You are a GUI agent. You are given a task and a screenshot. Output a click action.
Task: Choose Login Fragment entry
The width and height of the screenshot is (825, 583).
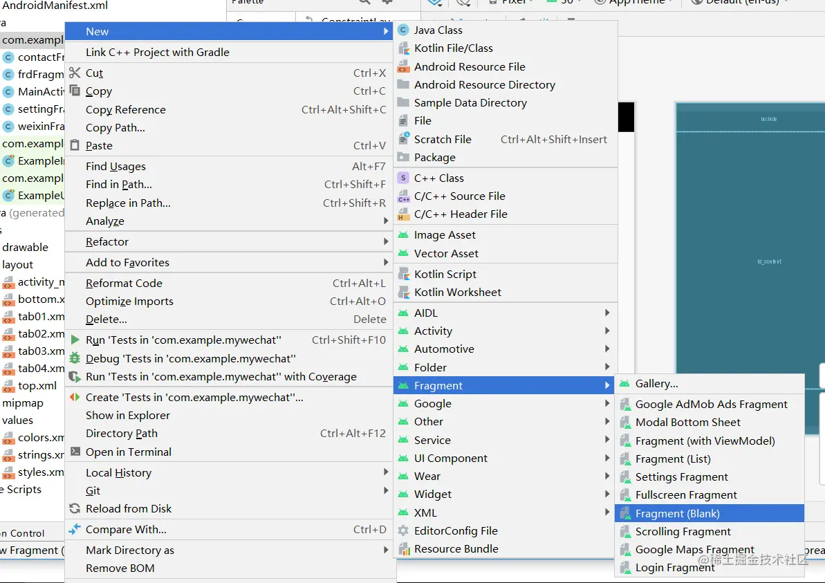[x=710, y=568]
